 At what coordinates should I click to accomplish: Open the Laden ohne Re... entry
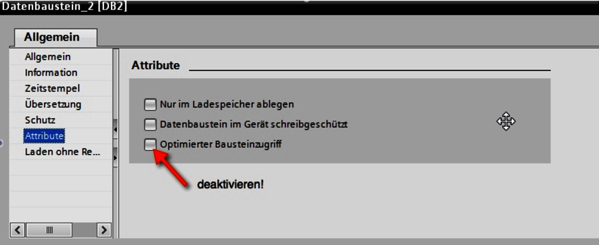click(x=62, y=152)
